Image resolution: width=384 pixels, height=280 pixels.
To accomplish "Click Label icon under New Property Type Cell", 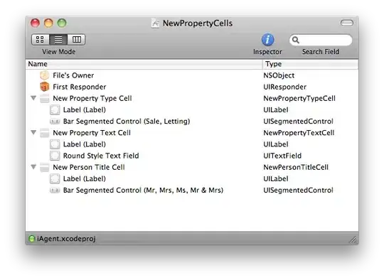I will 55,110.
